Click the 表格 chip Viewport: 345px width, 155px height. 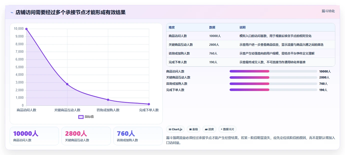[194, 129]
